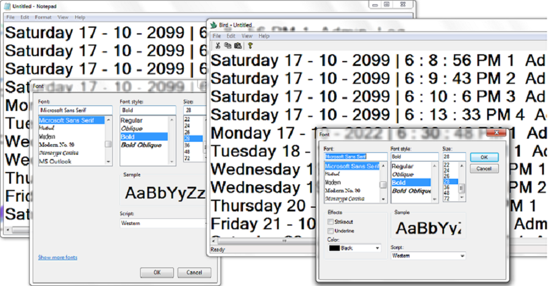
Task: Open Edit menu in Bird window
Action: (x=231, y=36)
